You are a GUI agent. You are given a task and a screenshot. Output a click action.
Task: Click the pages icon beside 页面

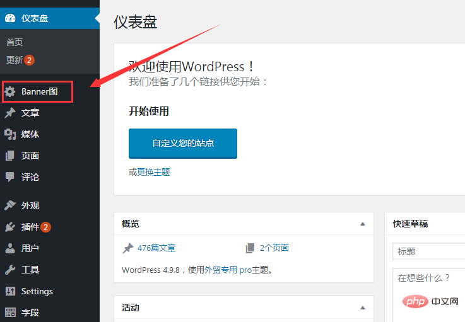click(x=10, y=156)
